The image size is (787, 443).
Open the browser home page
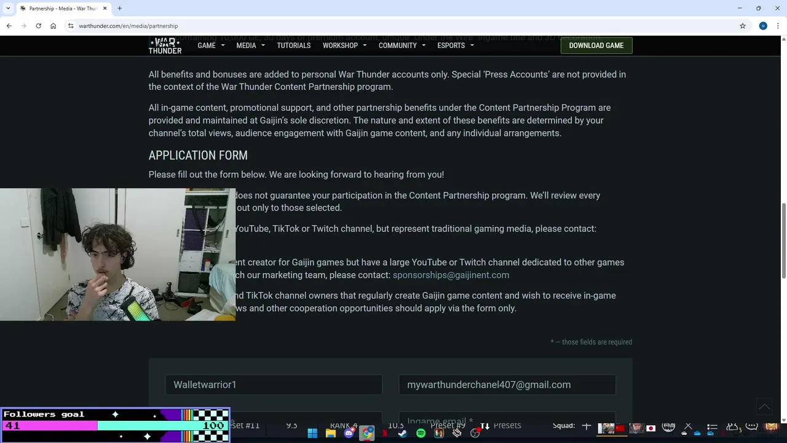[53, 26]
